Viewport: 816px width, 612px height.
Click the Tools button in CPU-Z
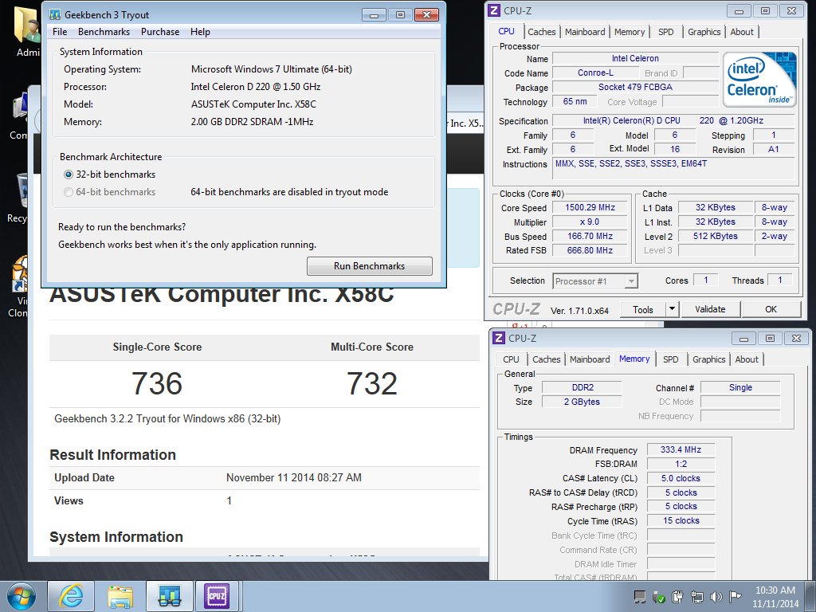tap(643, 310)
